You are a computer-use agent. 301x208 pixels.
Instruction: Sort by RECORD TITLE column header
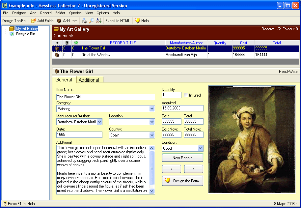[x=123, y=43]
